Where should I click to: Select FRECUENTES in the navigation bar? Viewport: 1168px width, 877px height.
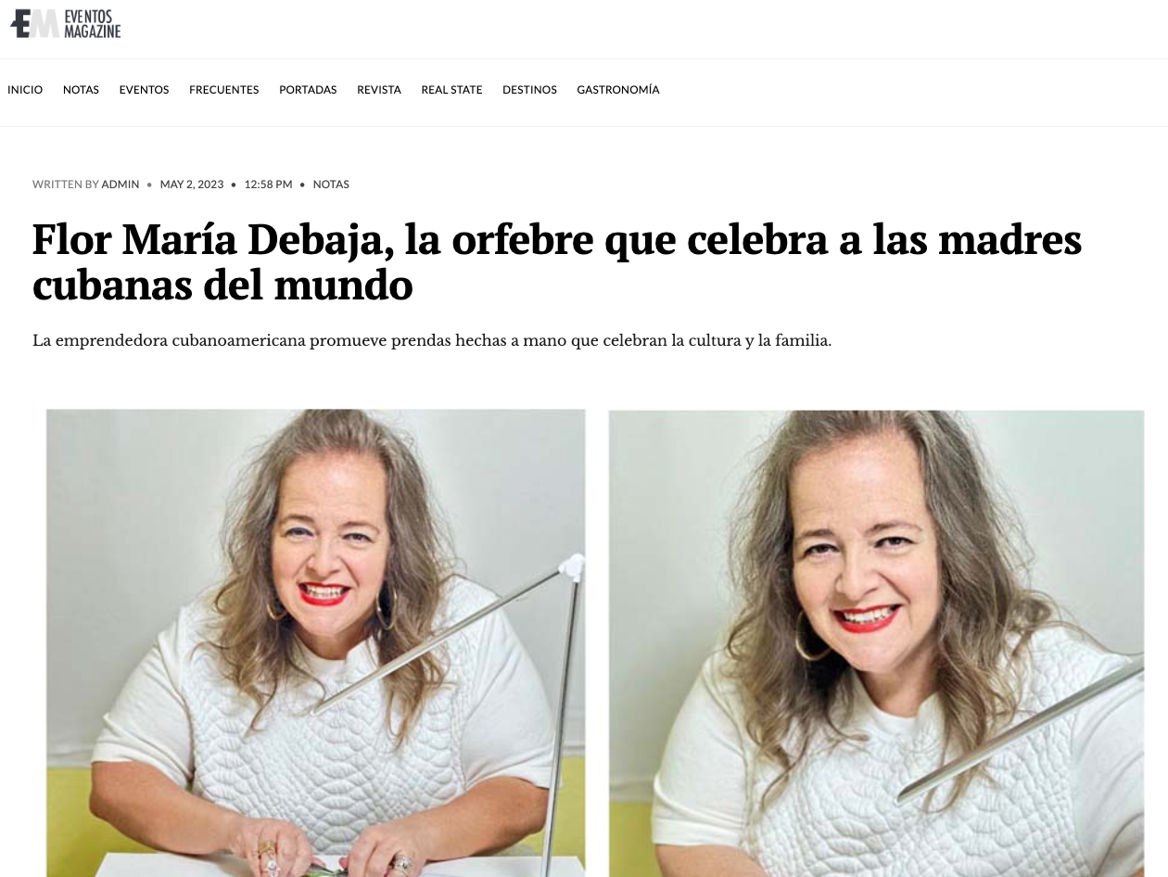point(223,90)
